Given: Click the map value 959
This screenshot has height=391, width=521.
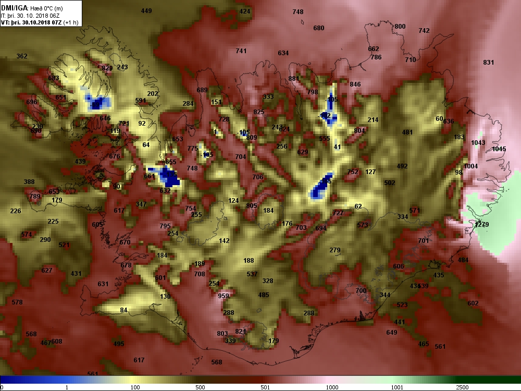Looking at the screenshot, I should coord(224,296).
